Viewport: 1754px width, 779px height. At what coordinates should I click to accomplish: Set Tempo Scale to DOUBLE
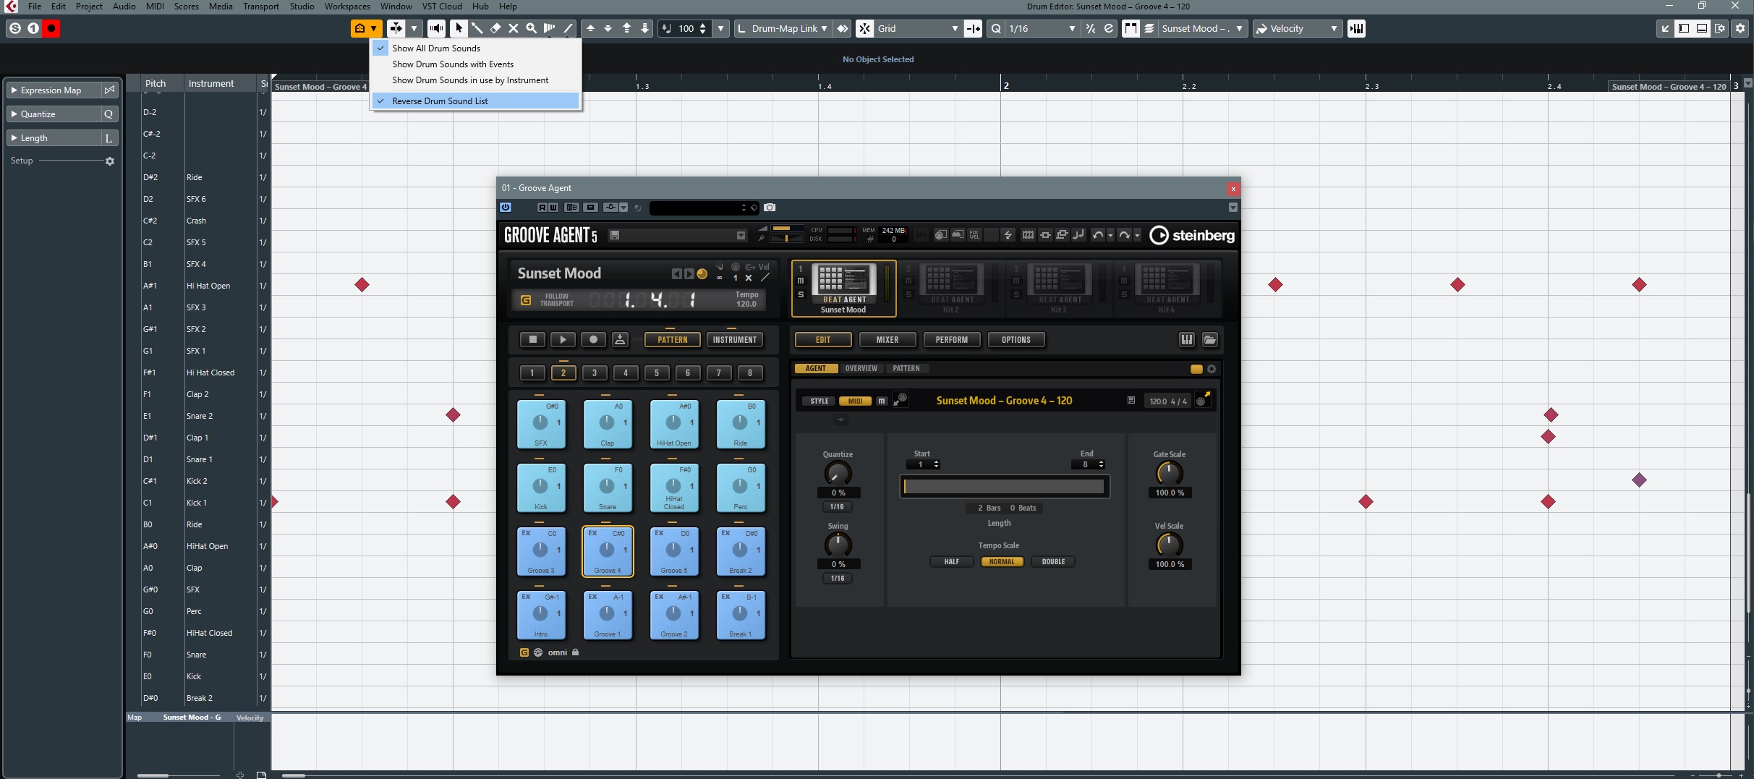click(x=1053, y=562)
